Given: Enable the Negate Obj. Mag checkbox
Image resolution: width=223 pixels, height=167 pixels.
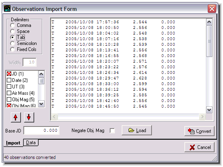Looking at the screenshot, I should tap(112, 130).
